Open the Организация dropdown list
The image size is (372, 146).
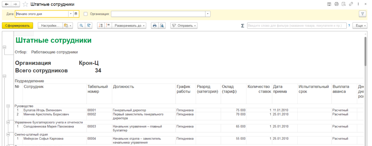pyautogui.click(x=208, y=14)
